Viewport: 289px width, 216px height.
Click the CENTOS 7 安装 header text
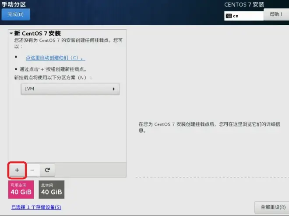tap(244, 5)
